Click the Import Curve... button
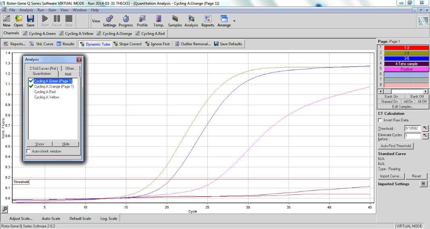This screenshot has height=229, width=430. click(x=391, y=176)
